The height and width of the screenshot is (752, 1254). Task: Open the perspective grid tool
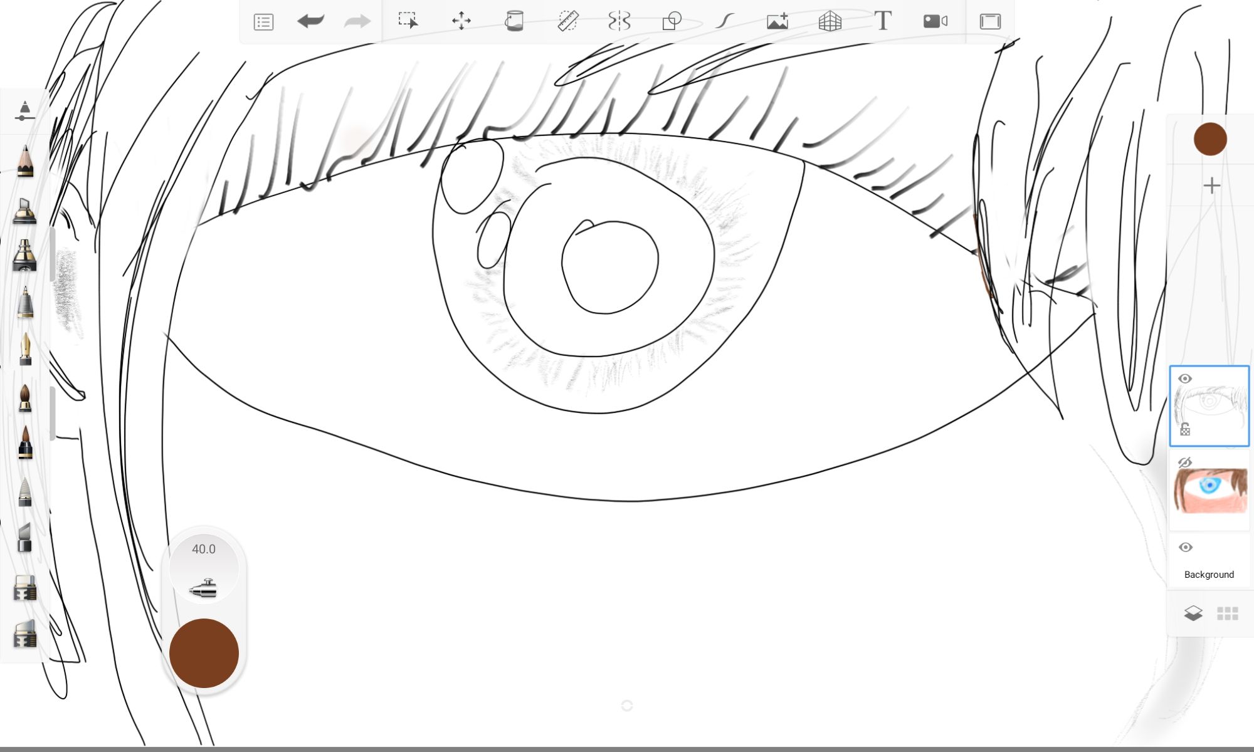click(x=830, y=21)
